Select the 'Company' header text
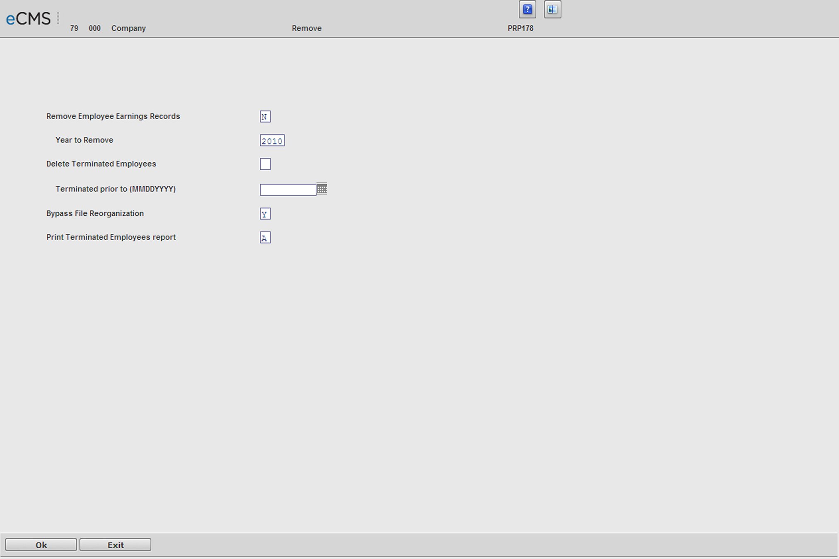Viewport: 839px width, 559px height. [128, 28]
